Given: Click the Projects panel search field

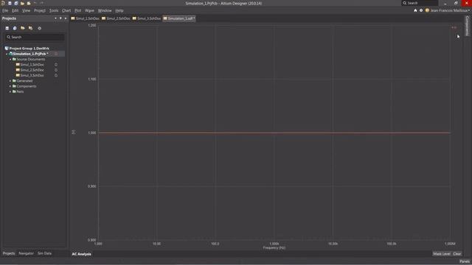Looking at the screenshot, I should [x=35, y=37].
